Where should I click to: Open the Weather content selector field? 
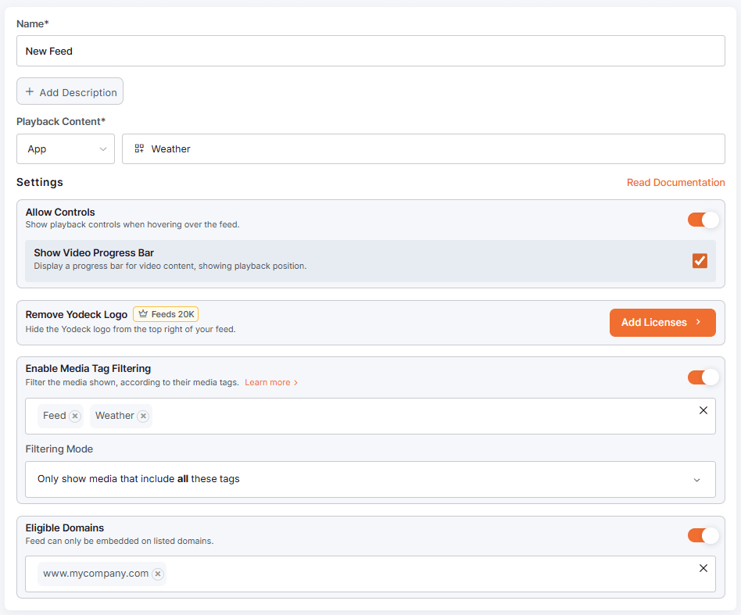click(x=423, y=149)
